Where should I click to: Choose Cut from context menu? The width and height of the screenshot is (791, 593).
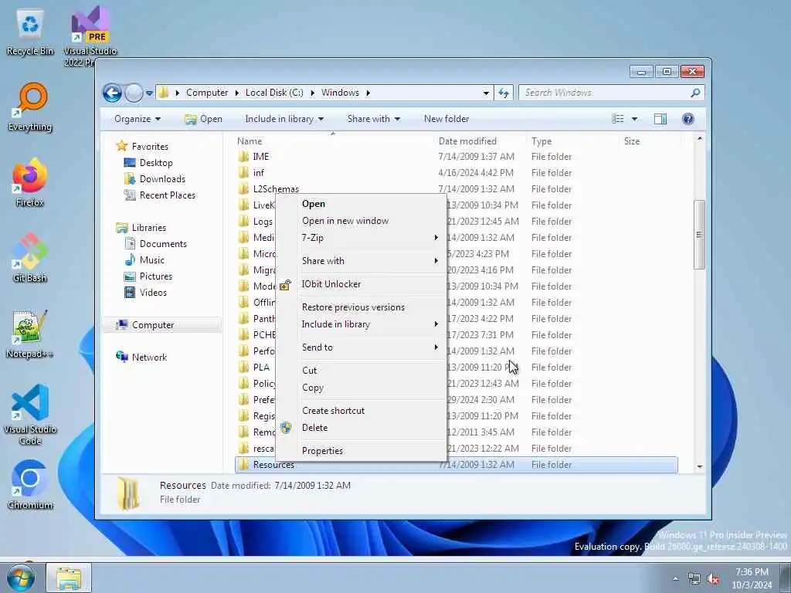point(361,371)
